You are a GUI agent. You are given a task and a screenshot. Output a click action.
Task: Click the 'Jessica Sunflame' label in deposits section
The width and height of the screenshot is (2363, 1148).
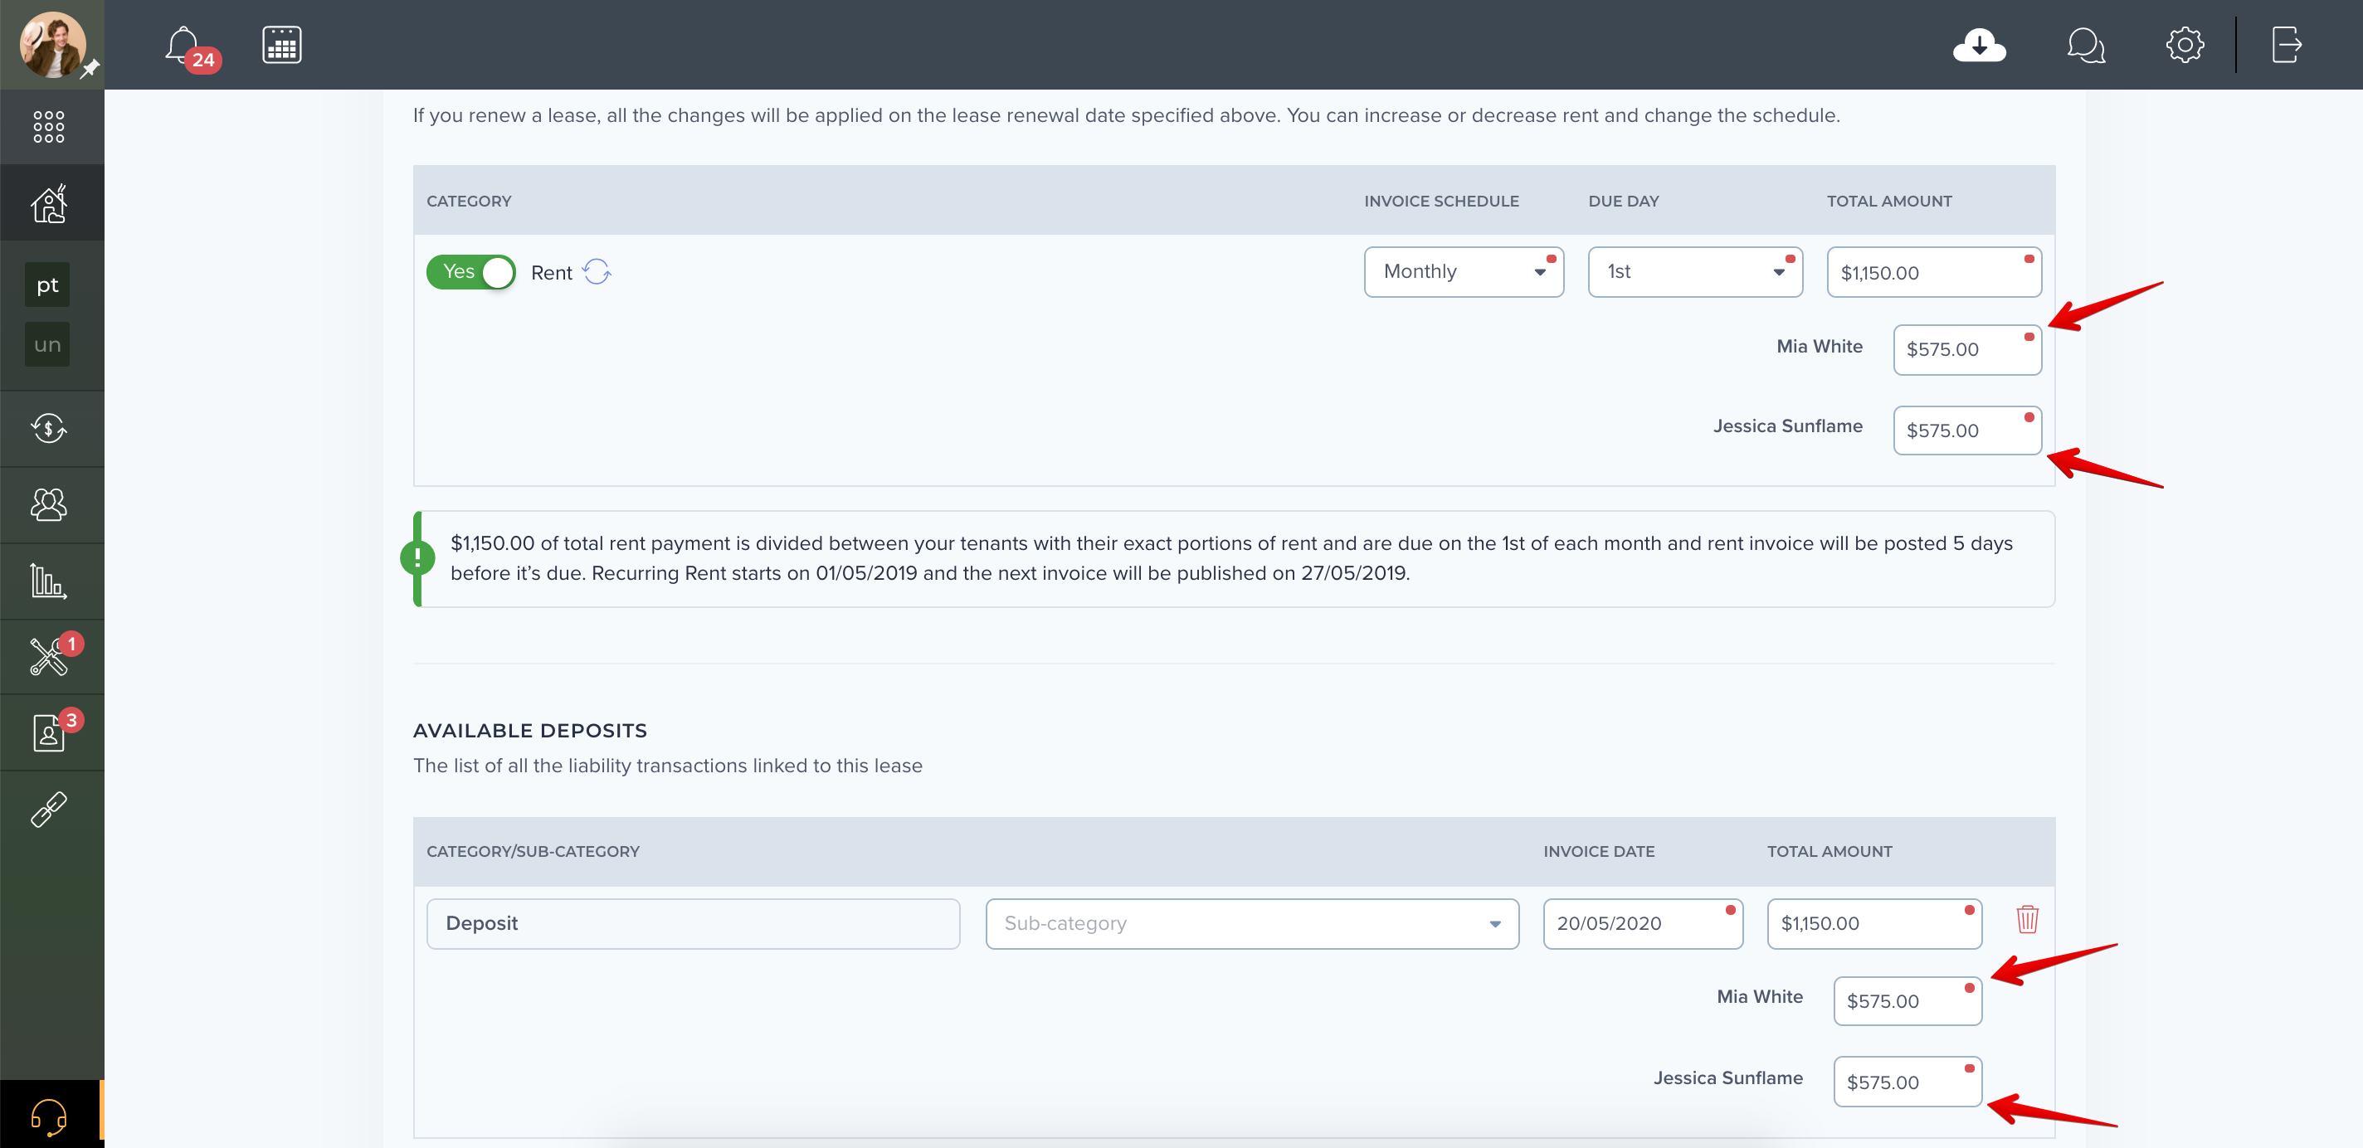point(1728,1078)
